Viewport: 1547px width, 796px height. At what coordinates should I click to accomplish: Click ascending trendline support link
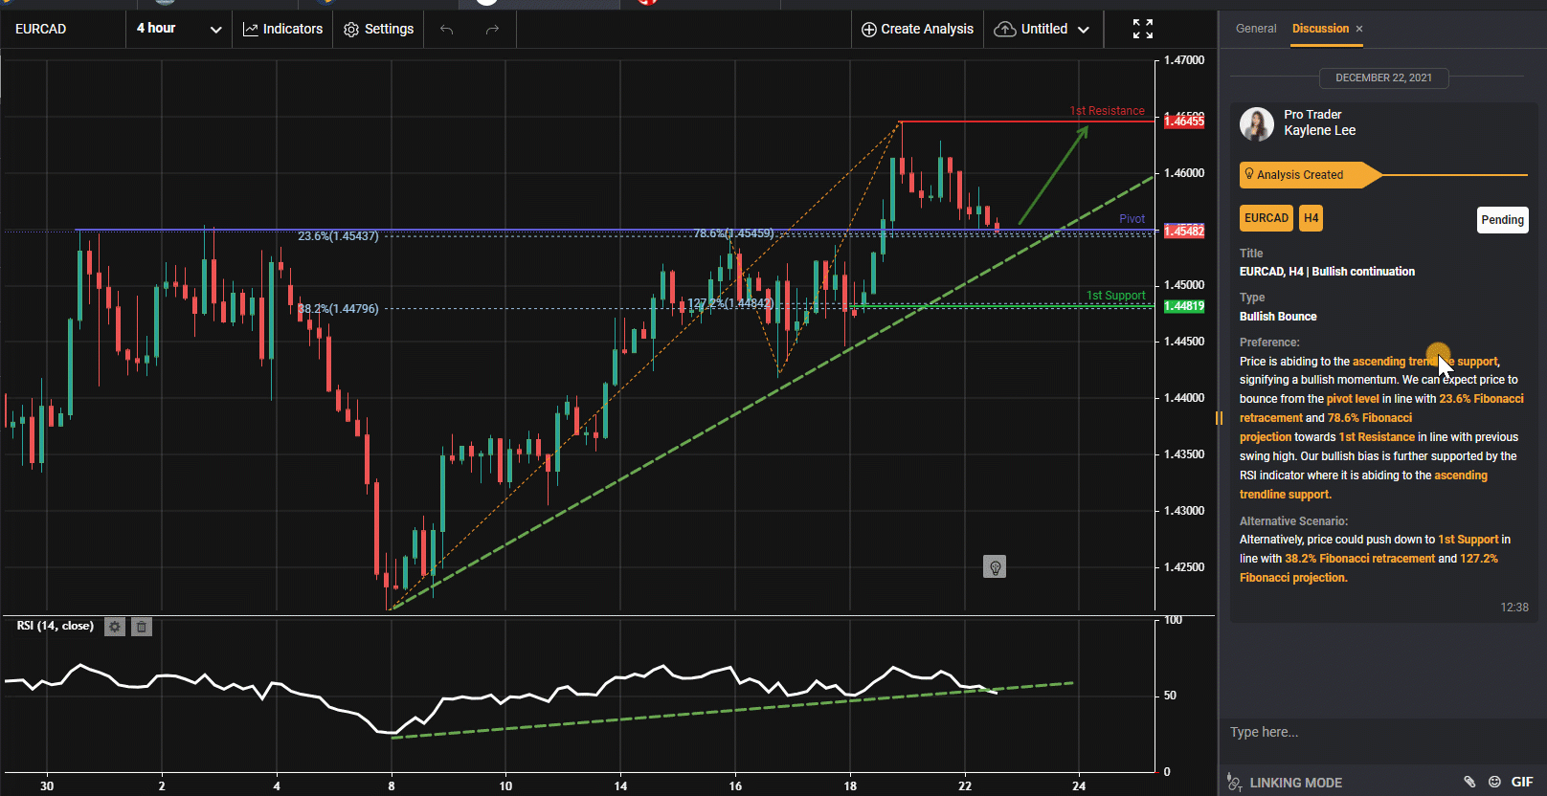coord(1425,362)
